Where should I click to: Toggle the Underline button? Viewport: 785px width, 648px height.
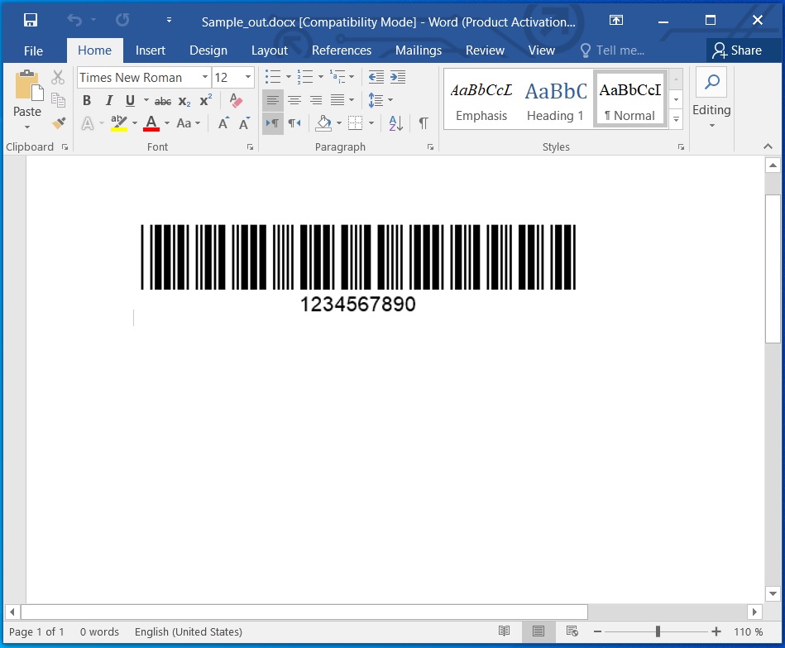130,100
